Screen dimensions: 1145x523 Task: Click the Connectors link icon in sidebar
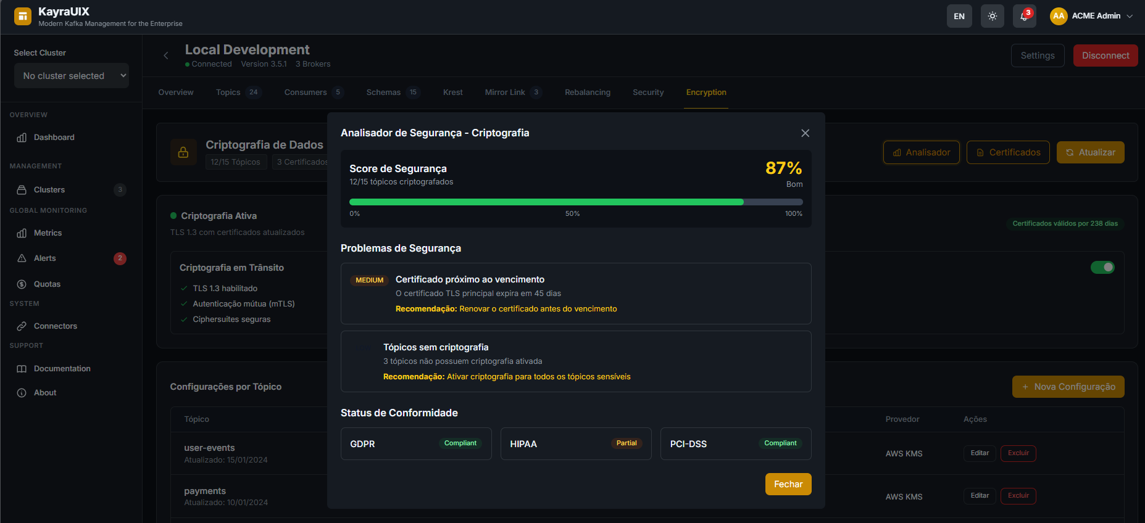[22, 326]
